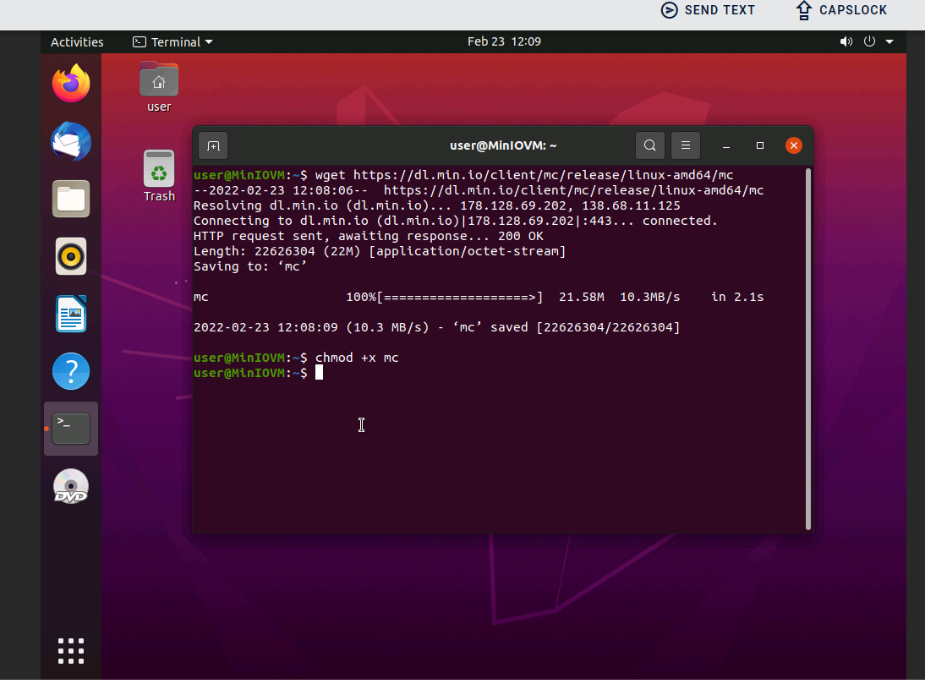This screenshot has width=925, height=684.
Task: Open Thunderbird mail client
Action: tap(71, 141)
